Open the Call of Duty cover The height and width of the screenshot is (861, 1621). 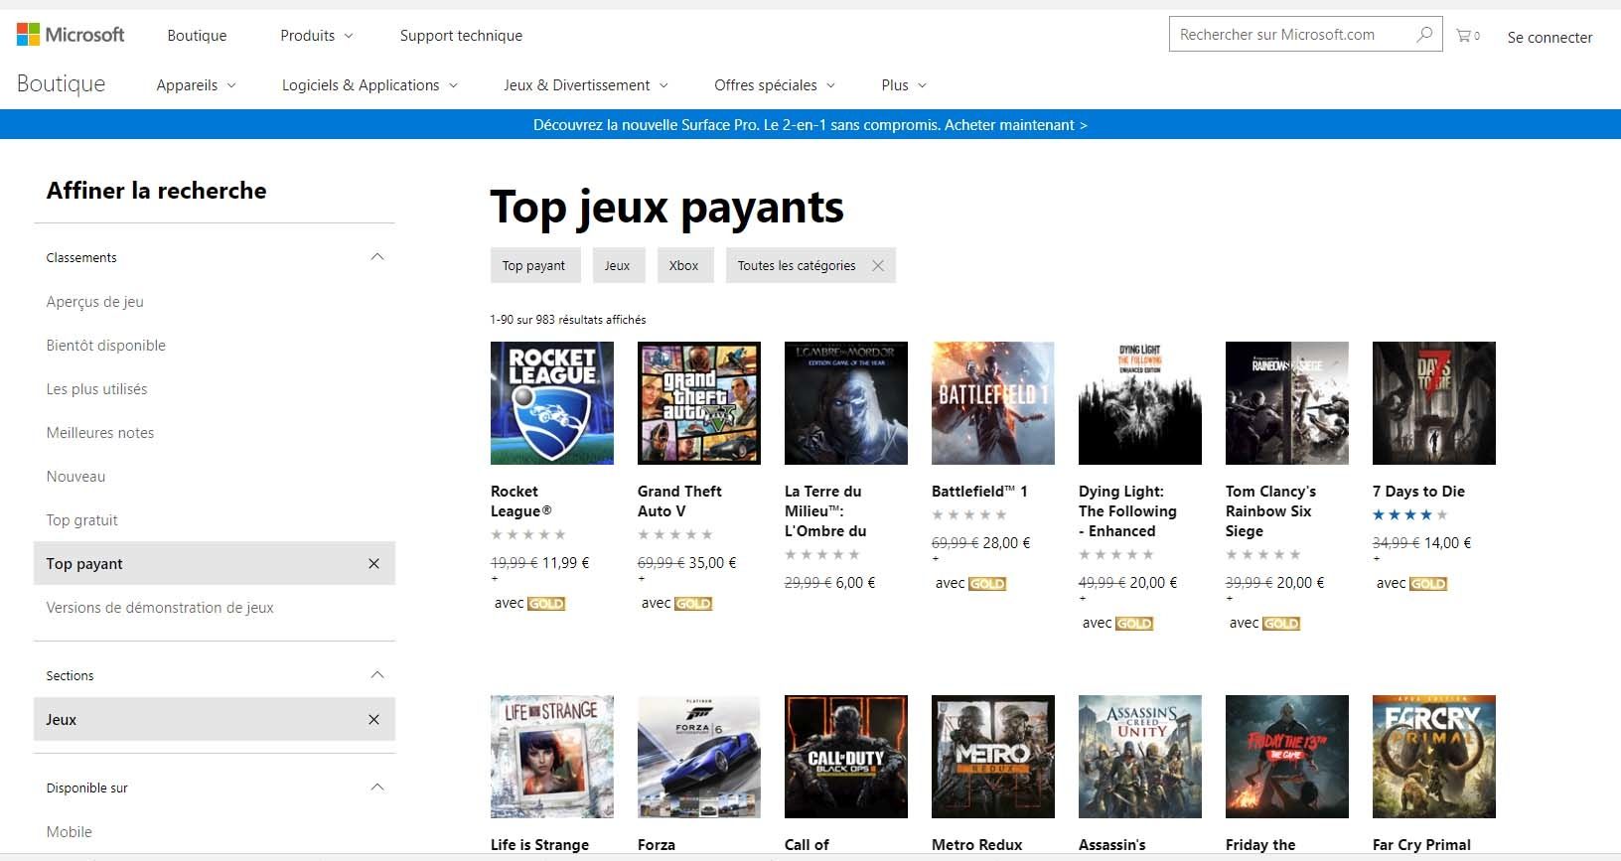[846, 757]
